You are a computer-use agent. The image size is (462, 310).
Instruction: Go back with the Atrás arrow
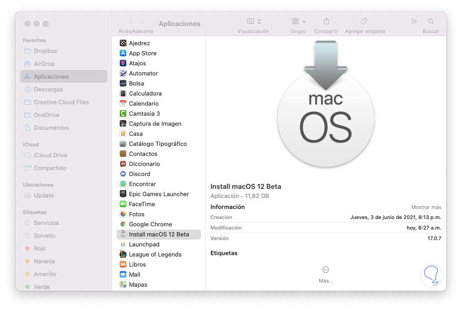[x=130, y=21]
